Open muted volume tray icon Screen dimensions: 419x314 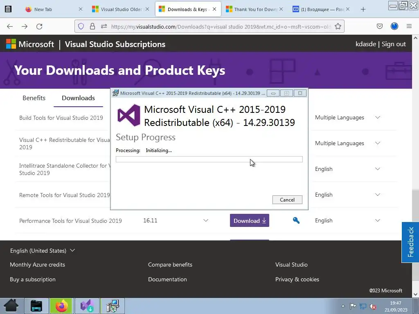[373, 307]
